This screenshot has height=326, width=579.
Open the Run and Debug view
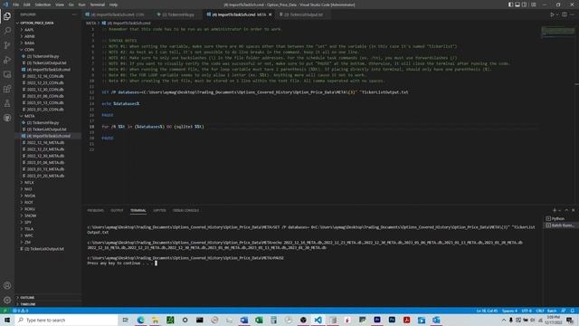point(7,60)
